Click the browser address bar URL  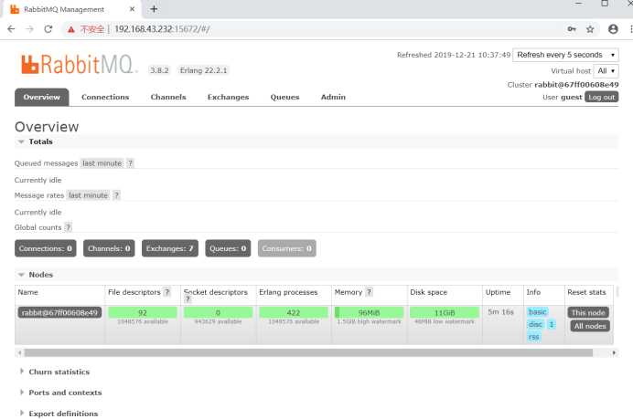[x=162, y=29]
